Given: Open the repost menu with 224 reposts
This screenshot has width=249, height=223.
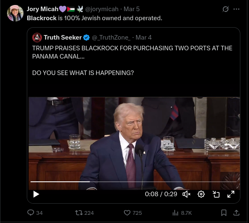Looking at the screenshot, I should tap(79, 213).
